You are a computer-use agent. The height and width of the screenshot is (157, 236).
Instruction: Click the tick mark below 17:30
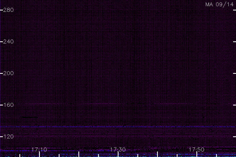[x=118, y=154]
